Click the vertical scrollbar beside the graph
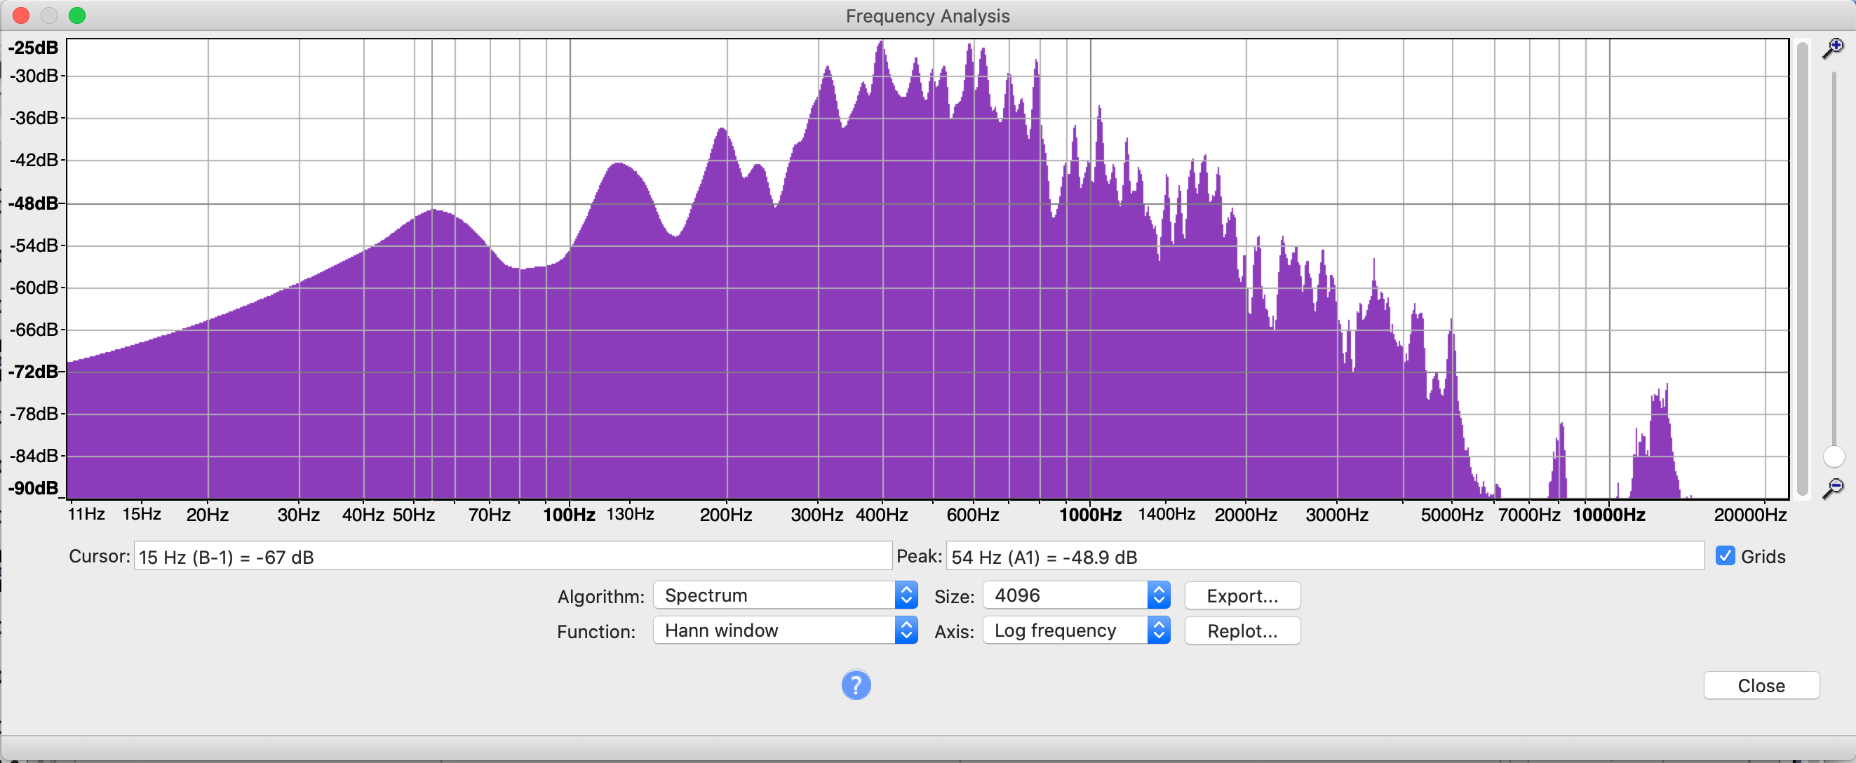Viewport: 1856px width, 763px height. [1803, 266]
